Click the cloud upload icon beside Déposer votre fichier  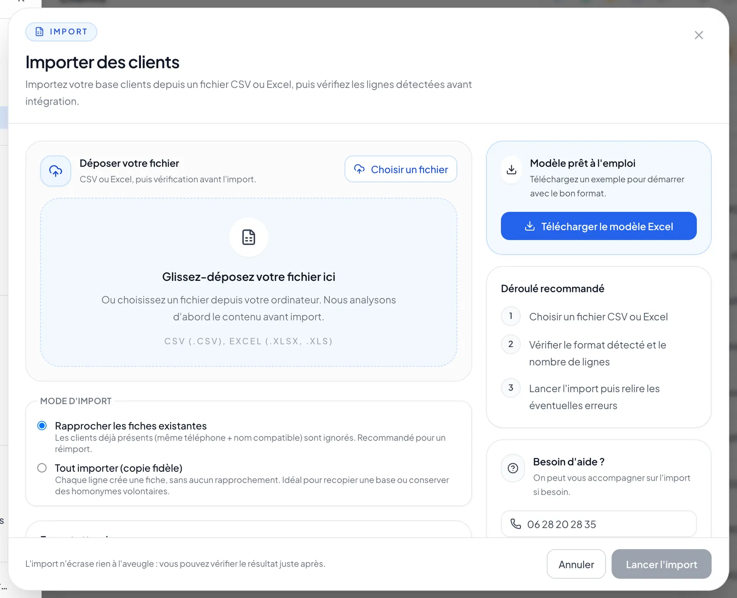[56, 171]
